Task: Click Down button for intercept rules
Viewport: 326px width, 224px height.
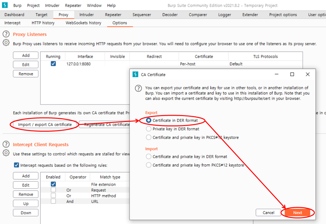Action: point(26,213)
